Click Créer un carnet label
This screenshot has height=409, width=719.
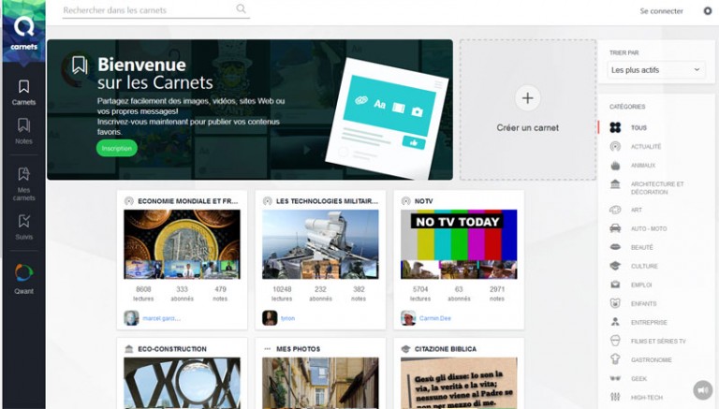[527, 128]
